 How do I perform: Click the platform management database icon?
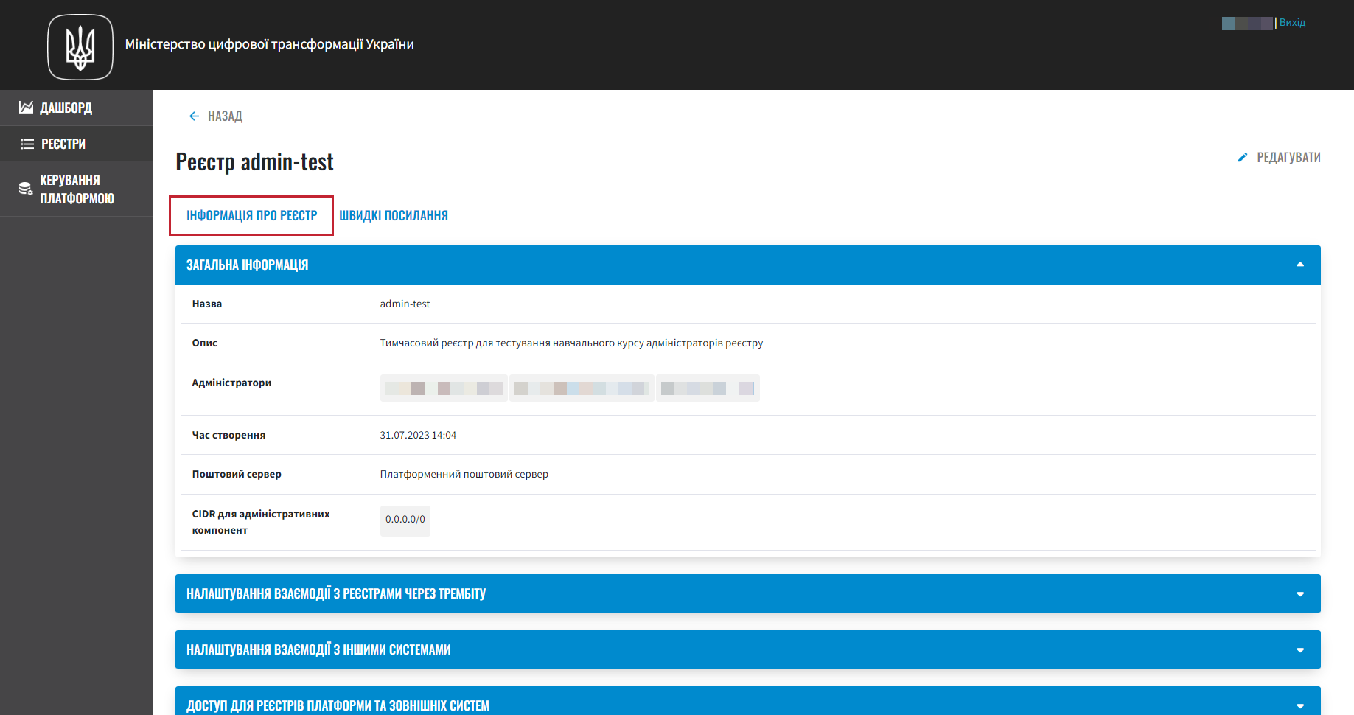coord(26,189)
